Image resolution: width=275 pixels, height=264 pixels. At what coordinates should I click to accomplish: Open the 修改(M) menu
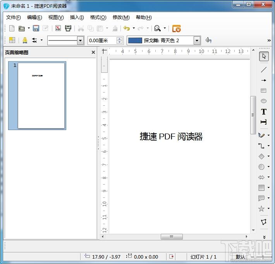[x=121, y=17]
